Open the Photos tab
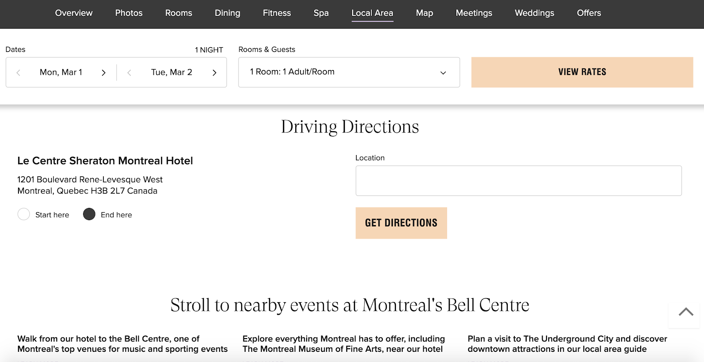 point(129,13)
